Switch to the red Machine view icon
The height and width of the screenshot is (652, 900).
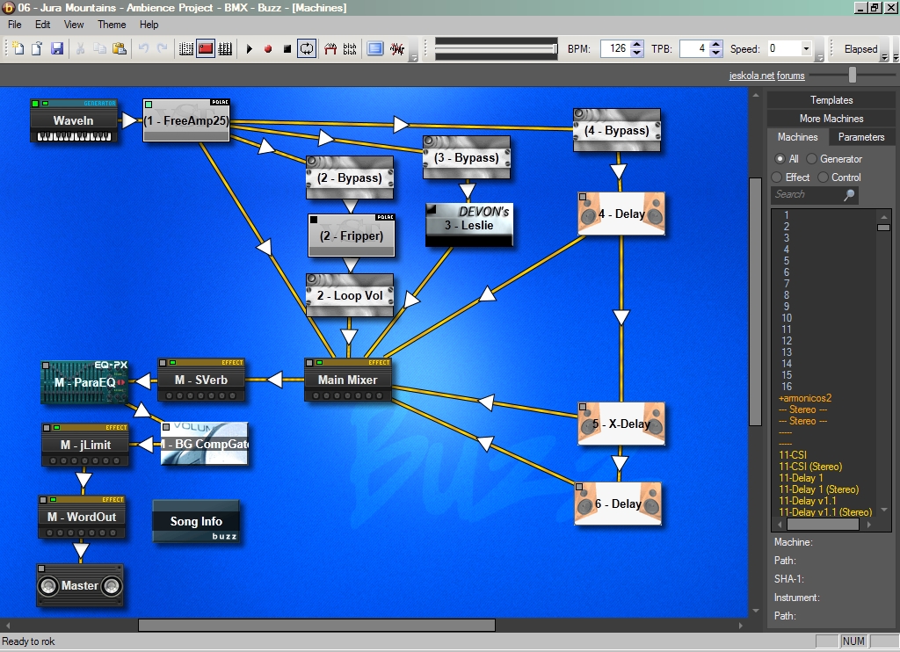[x=206, y=49]
